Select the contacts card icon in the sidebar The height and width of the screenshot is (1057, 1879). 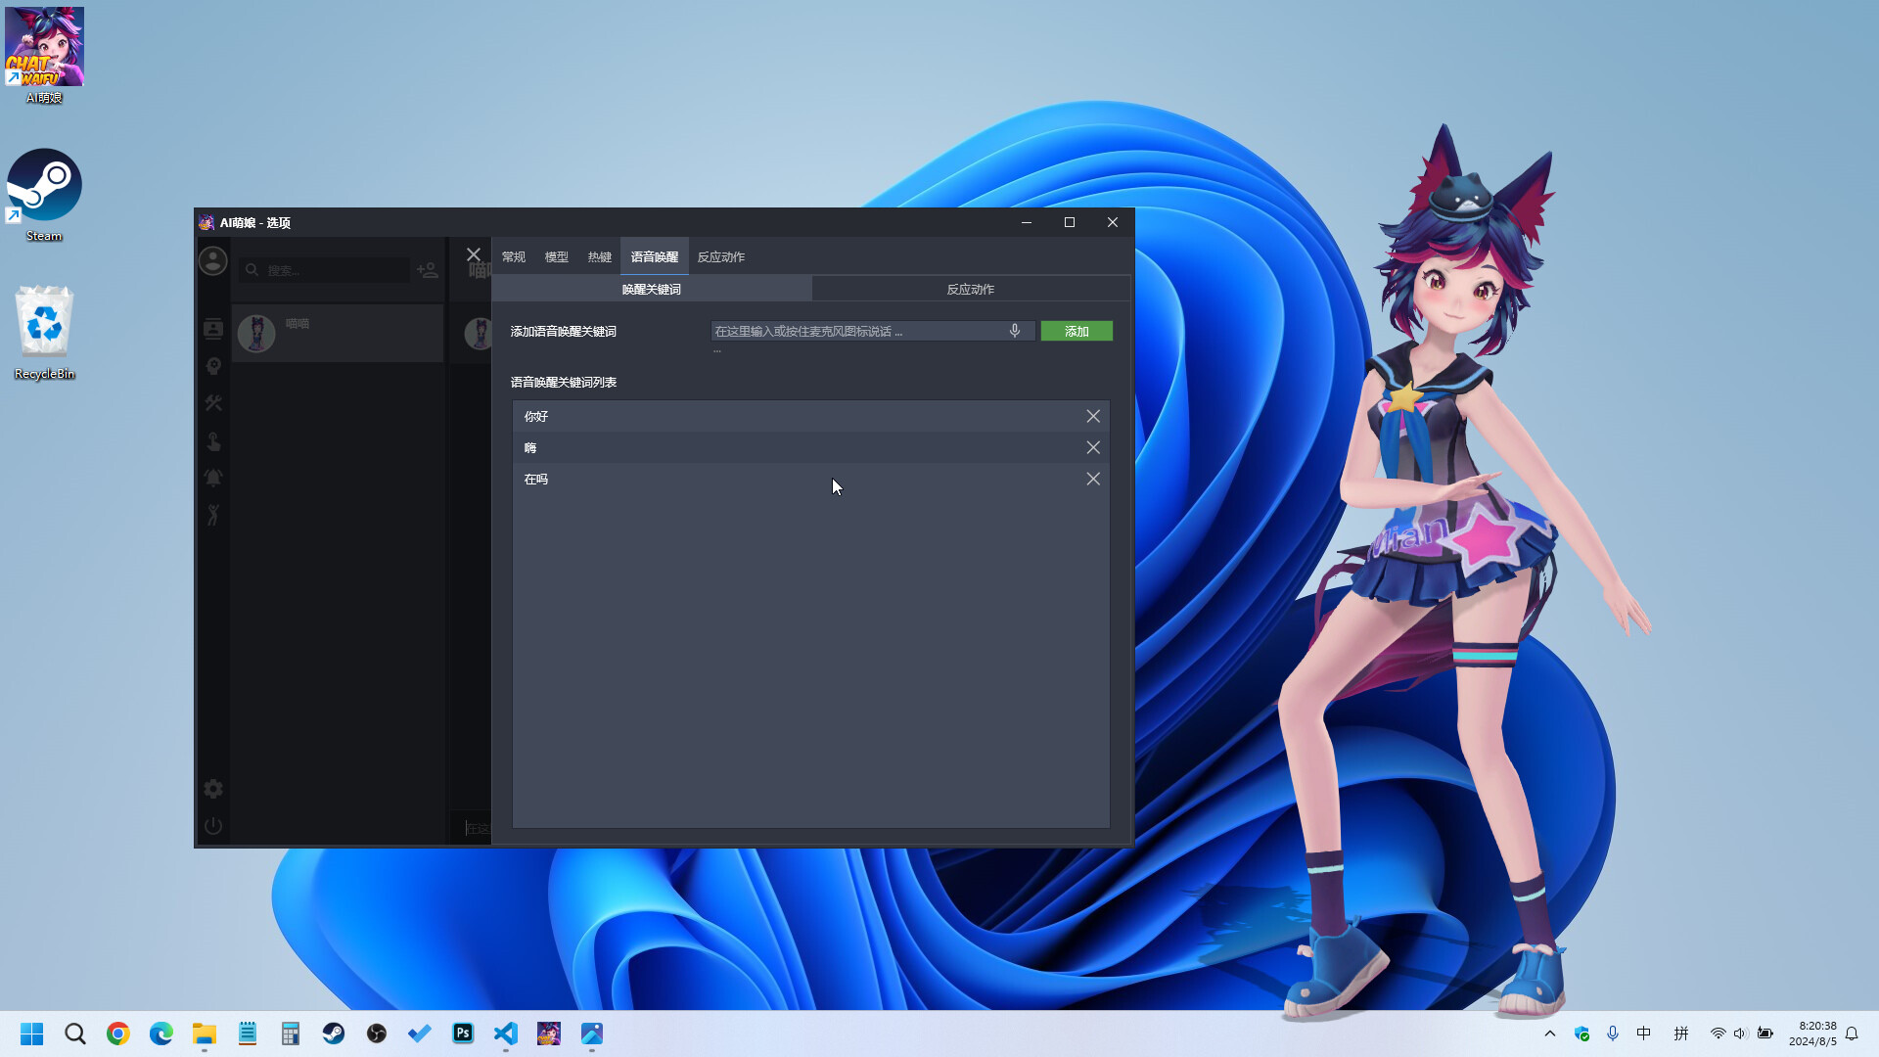click(x=212, y=329)
